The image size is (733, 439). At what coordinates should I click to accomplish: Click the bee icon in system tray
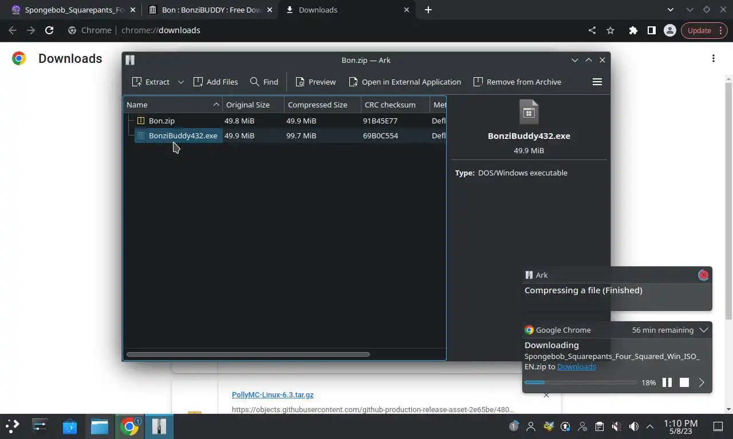pyautogui.click(x=549, y=426)
